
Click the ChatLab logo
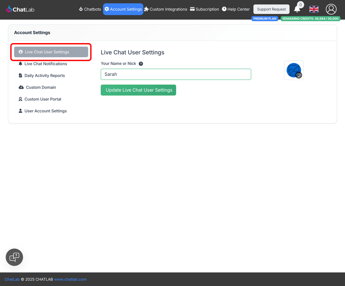20,9
